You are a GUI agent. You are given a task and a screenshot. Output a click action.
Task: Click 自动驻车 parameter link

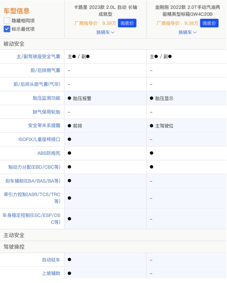click(51, 260)
